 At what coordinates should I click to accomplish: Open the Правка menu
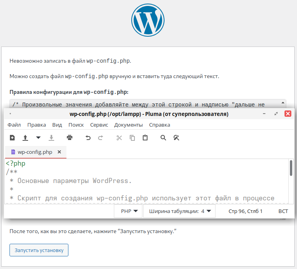[x=36, y=125]
